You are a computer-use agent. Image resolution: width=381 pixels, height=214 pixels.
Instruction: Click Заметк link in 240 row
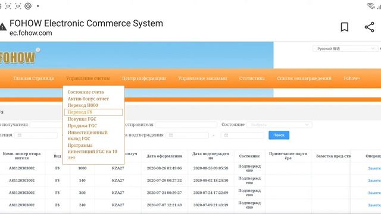tap(374, 205)
